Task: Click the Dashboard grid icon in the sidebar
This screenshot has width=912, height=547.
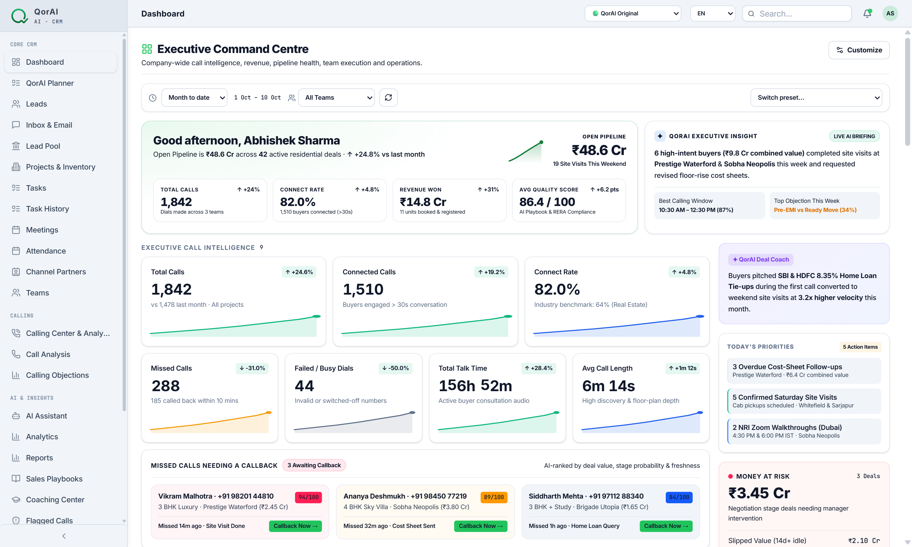Action: pyautogui.click(x=16, y=62)
